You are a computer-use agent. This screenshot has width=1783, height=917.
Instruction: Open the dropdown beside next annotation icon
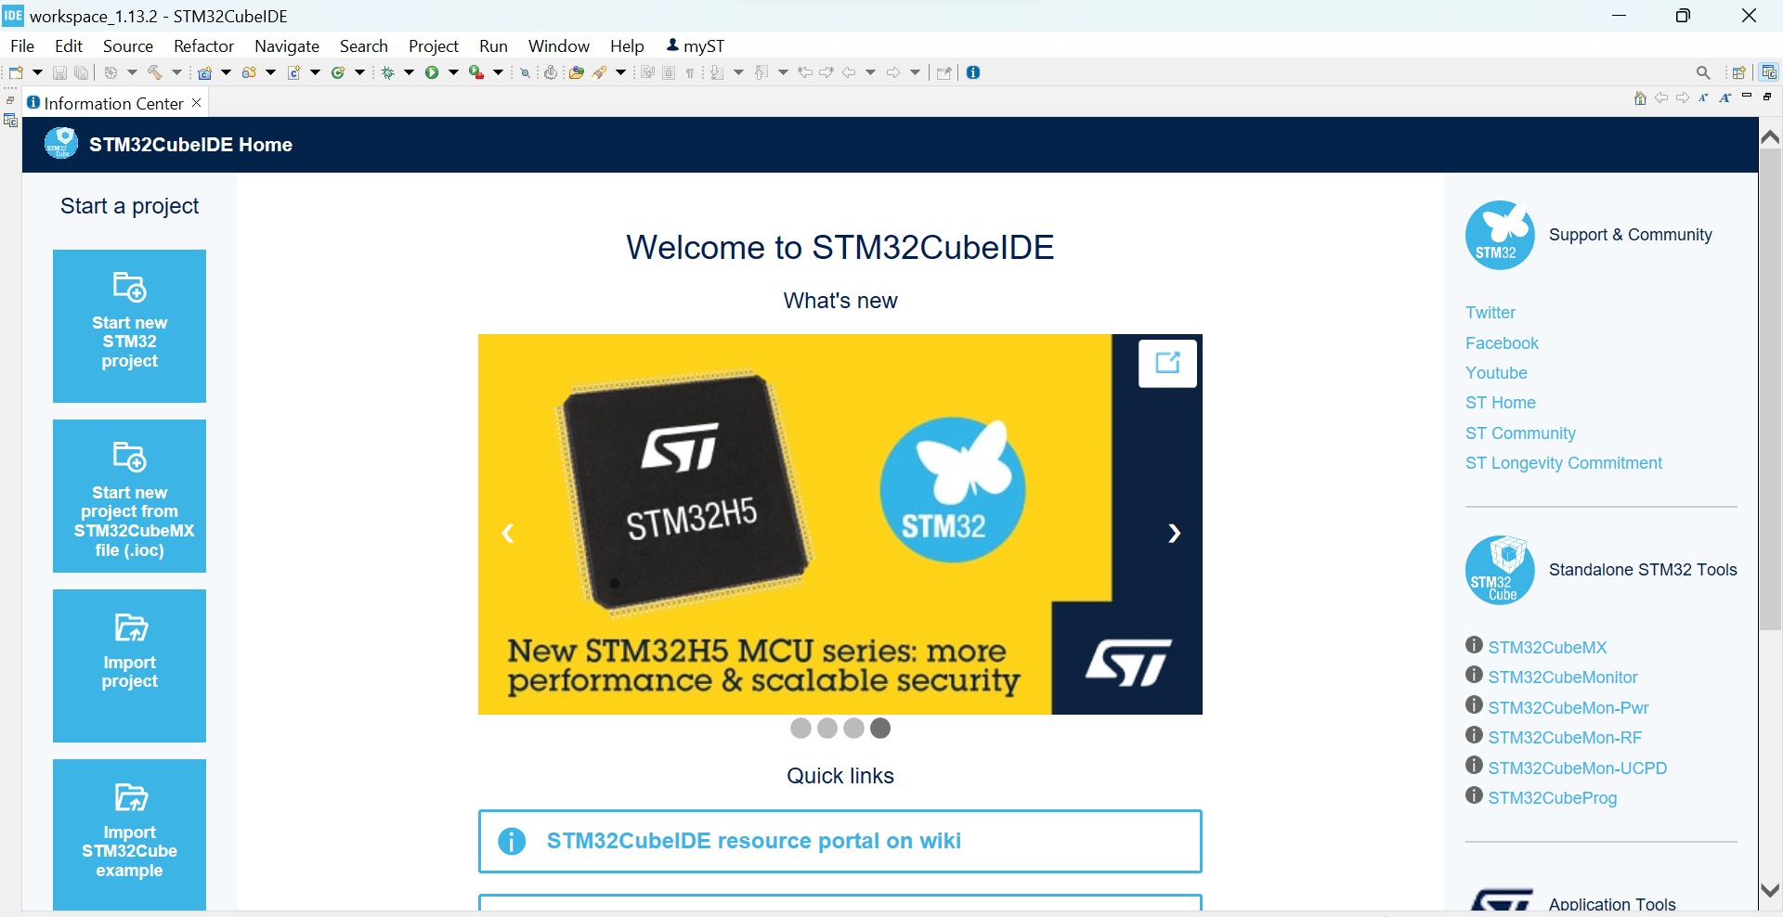click(739, 72)
